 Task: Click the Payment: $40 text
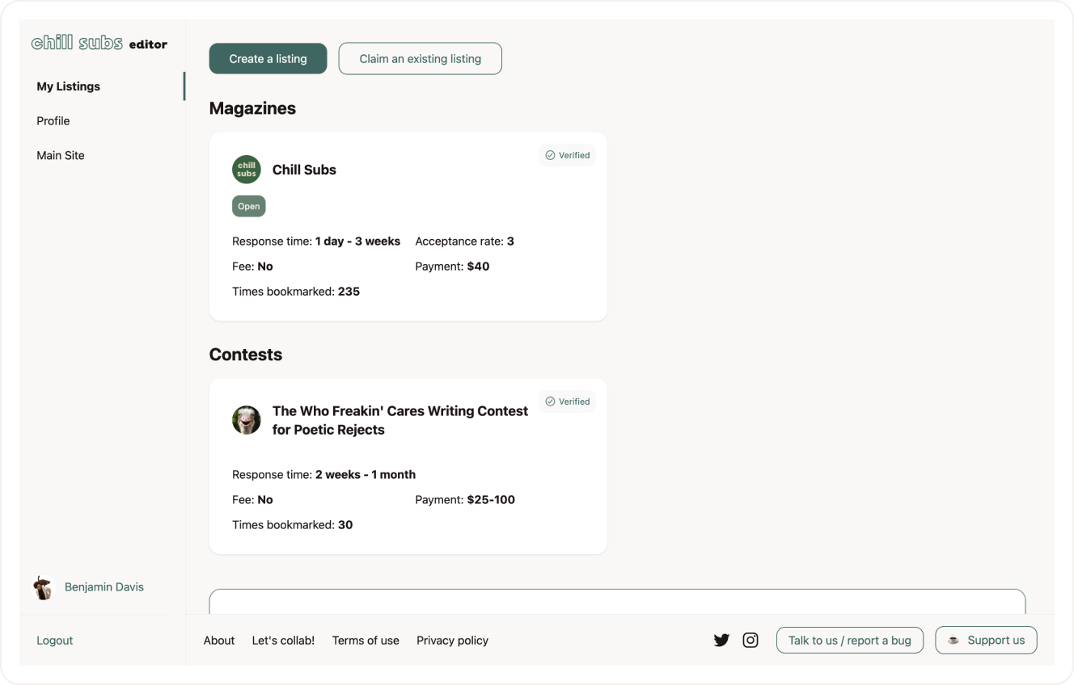452,266
